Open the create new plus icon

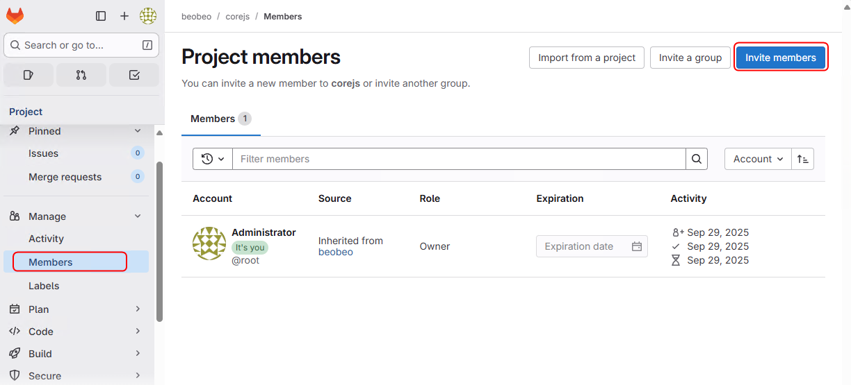(124, 16)
